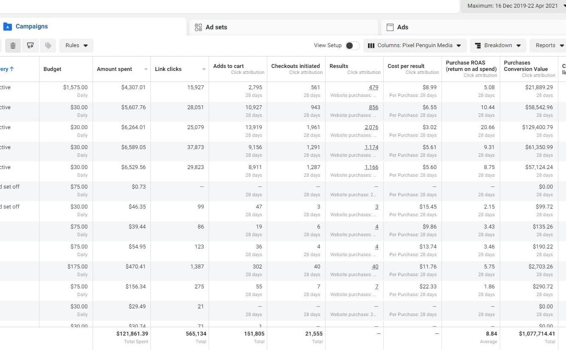Open the 2,076 results link
This screenshot has width=566, height=350.
[371, 127]
